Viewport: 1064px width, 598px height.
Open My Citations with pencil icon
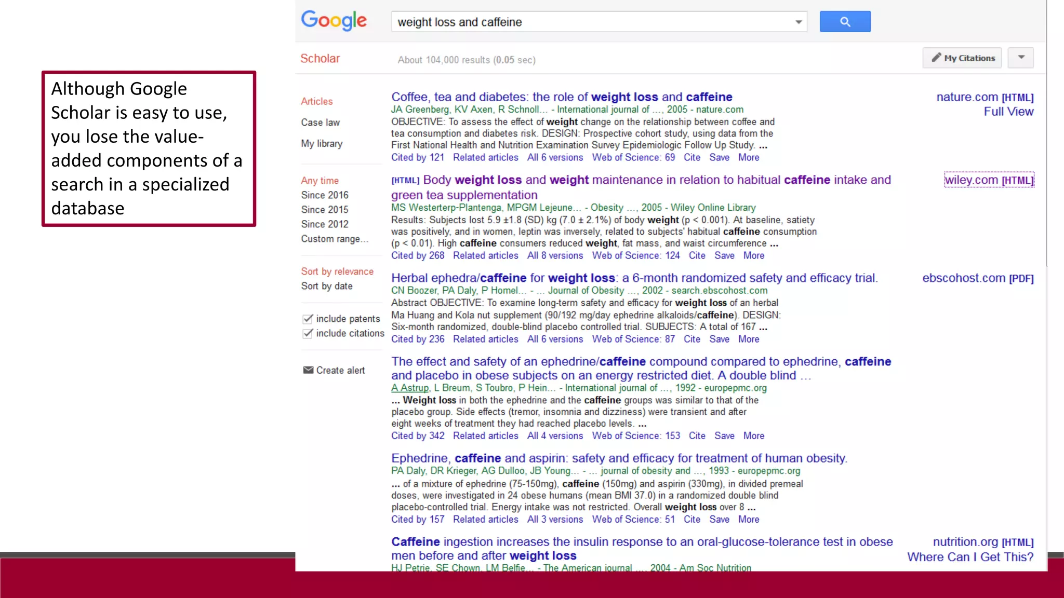963,58
